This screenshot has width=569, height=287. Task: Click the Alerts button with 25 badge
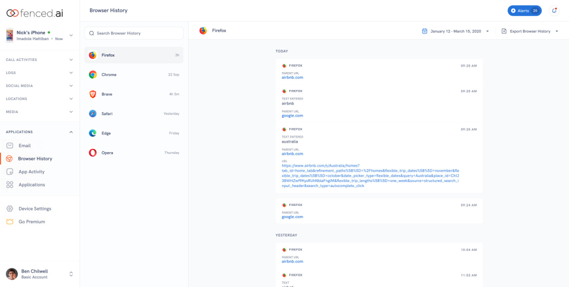pos(525,11)
